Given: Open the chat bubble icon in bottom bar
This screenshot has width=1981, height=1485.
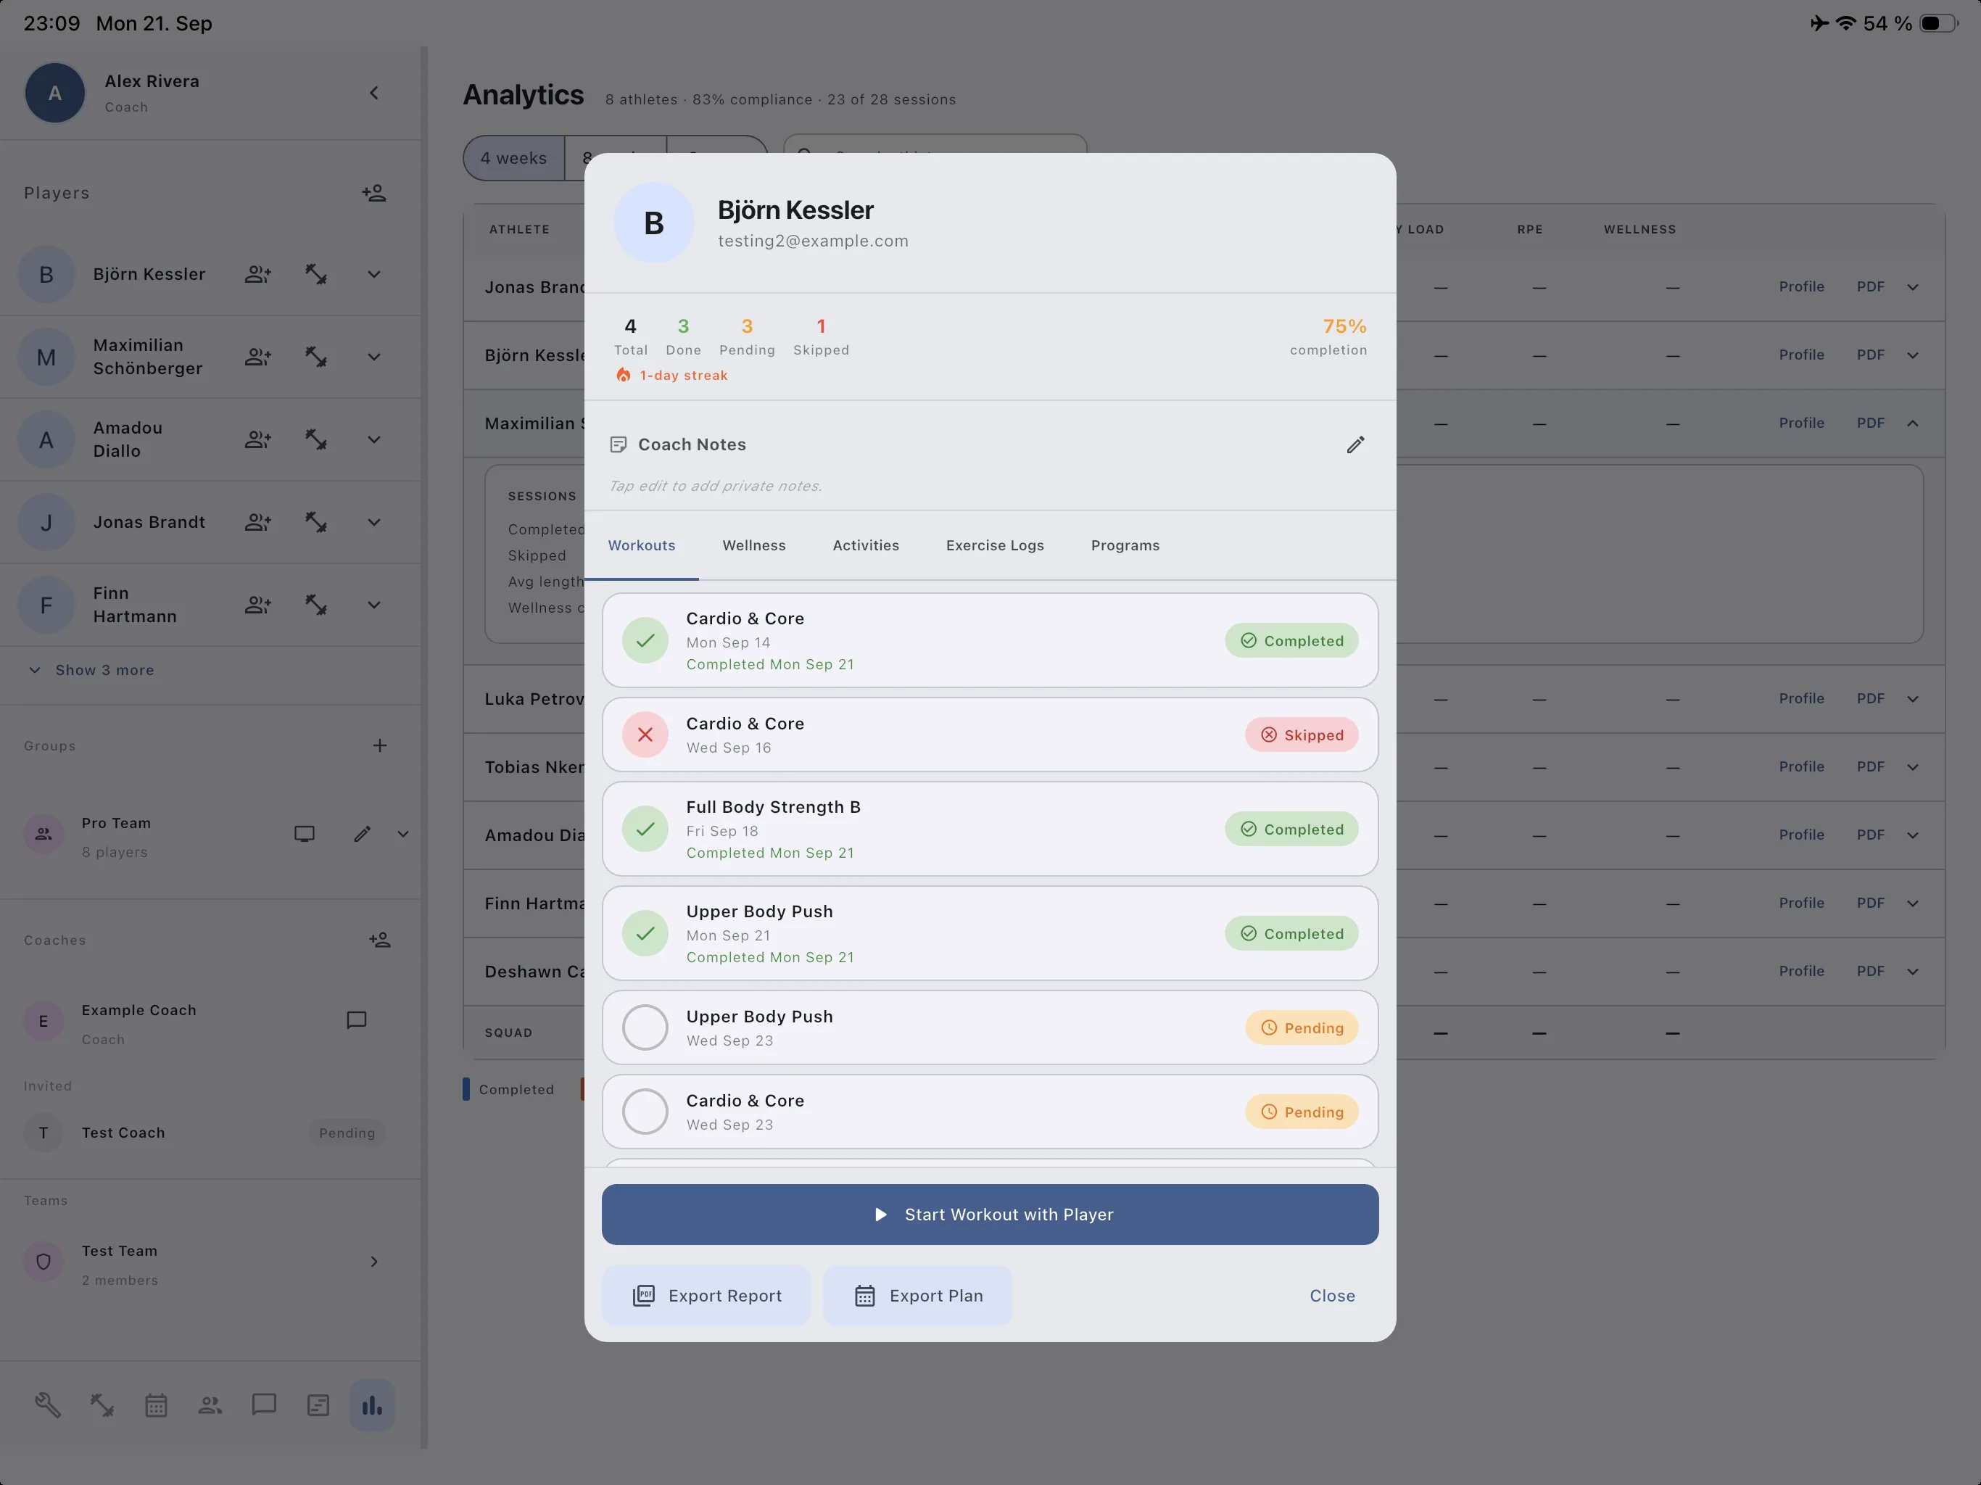Looking at the screenshot, I should [264, 1405].
